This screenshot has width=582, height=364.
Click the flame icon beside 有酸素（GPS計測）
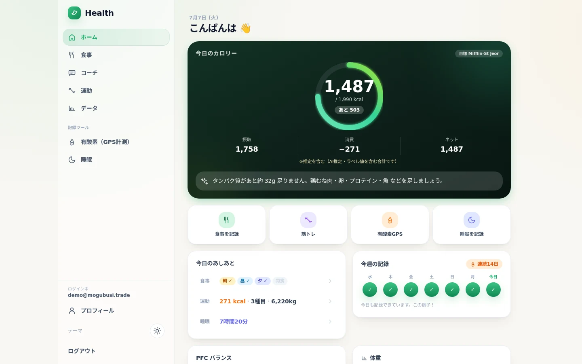click(x=72, y=142)
